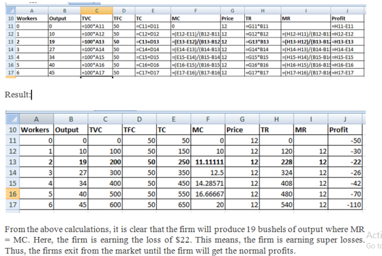Click profit value -110 in result table
The width and height of the screenshot is (382, 256).
click(345, 204)
